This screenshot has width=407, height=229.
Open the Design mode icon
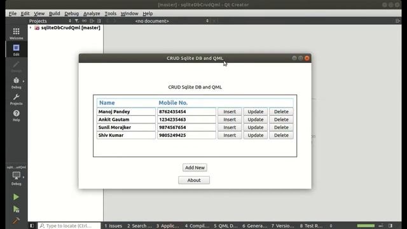(x=16, y=66)
